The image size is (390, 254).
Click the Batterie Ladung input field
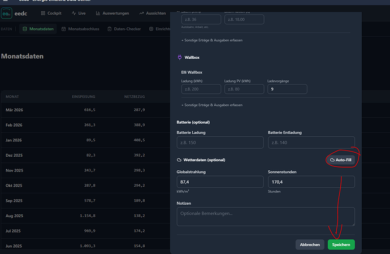pos(220,143)
